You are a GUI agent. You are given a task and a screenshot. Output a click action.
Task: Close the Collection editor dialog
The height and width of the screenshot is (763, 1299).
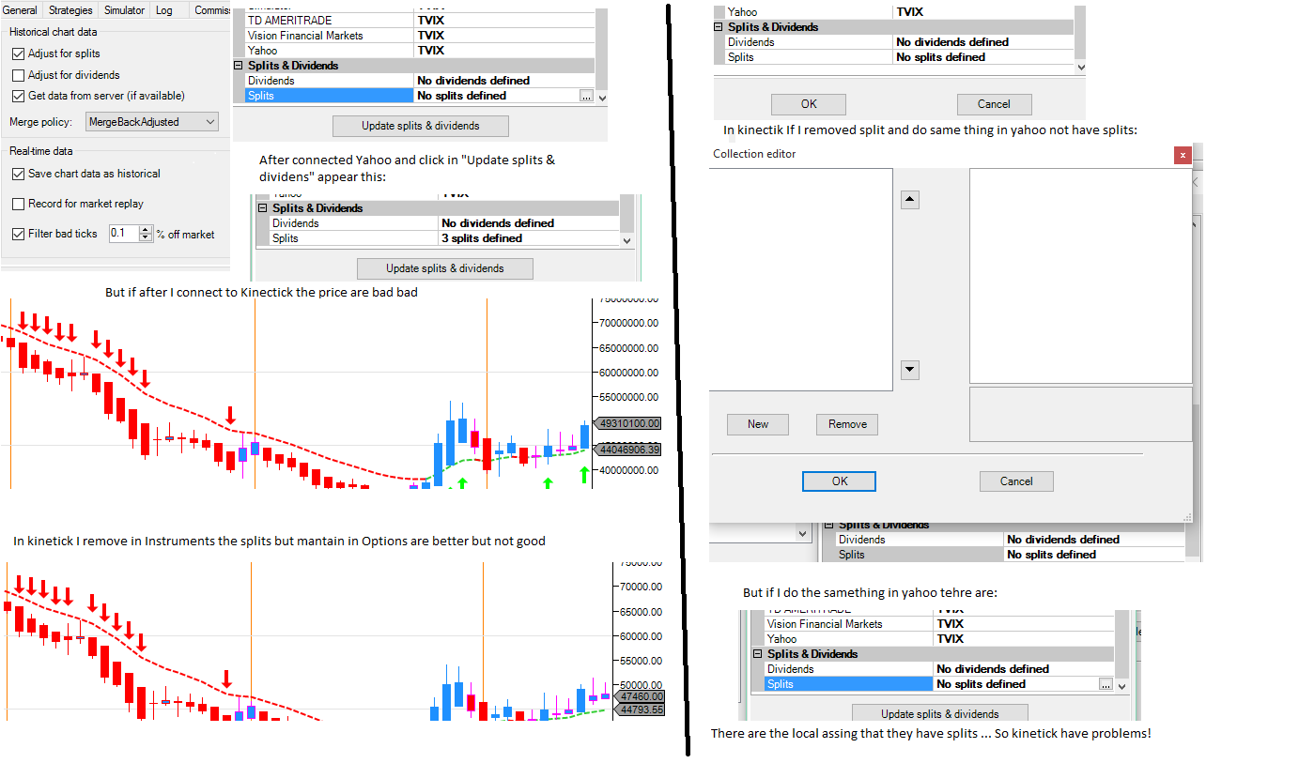(1183, 155)
